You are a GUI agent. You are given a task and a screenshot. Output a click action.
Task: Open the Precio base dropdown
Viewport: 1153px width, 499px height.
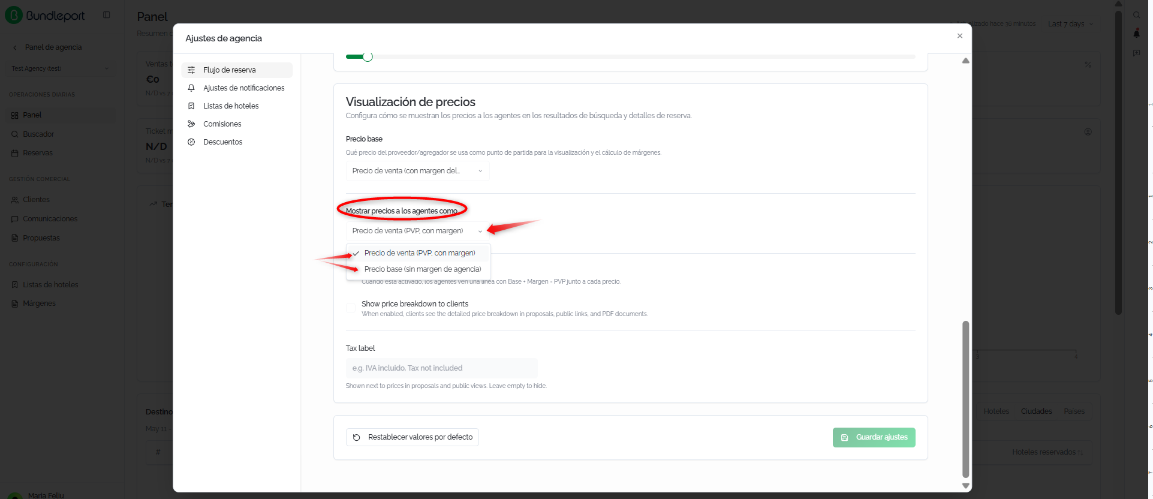pyautogui.click(x=417, y=171)
